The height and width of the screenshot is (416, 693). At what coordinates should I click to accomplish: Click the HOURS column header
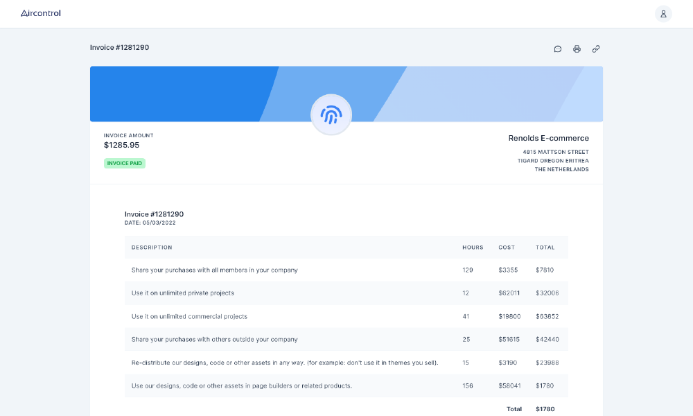click(473, 247)
